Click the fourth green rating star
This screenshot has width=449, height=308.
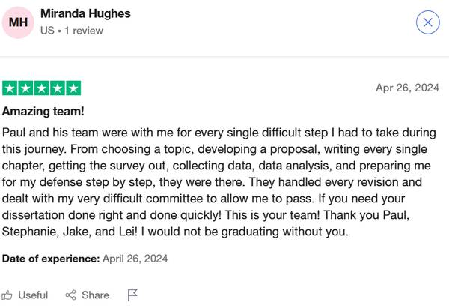(58, 88)
